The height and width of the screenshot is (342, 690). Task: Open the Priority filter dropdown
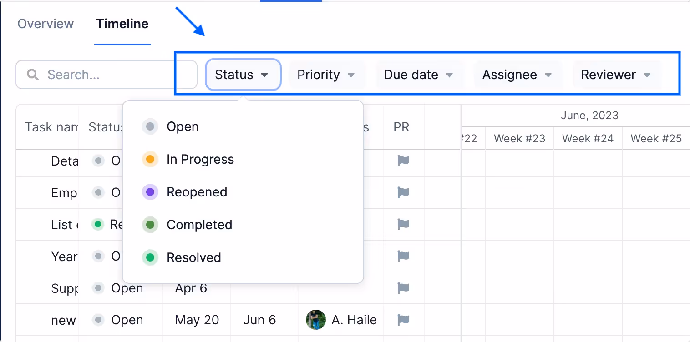click(327, 75)
